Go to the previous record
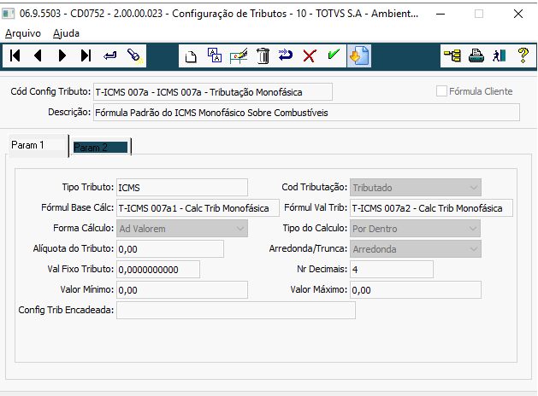The height and width of the screenshot is (396, 538). click(38, 55)
